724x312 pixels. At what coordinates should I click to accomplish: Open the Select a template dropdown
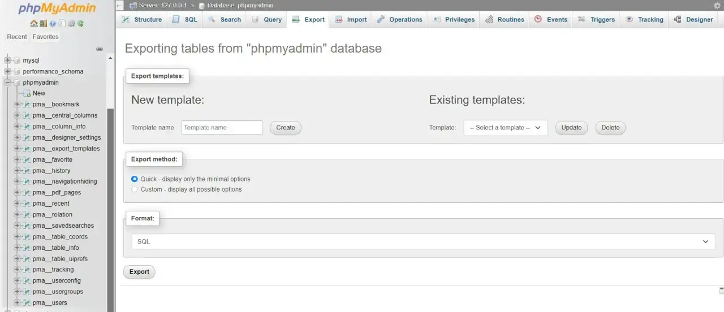[x=505, y=128]
